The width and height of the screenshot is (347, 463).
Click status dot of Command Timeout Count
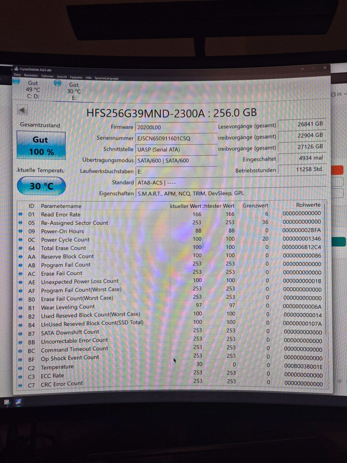click(20, 351)
